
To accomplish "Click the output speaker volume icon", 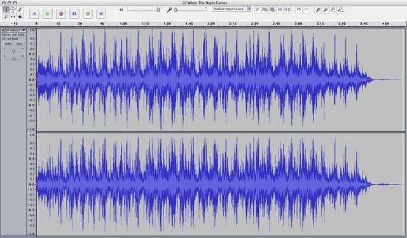I will coord(121,10).
